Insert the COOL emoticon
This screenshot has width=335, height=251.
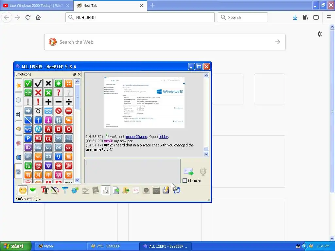point(59,138)
